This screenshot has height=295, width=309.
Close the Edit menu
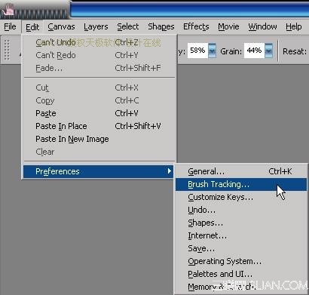[x=32, y=26]
